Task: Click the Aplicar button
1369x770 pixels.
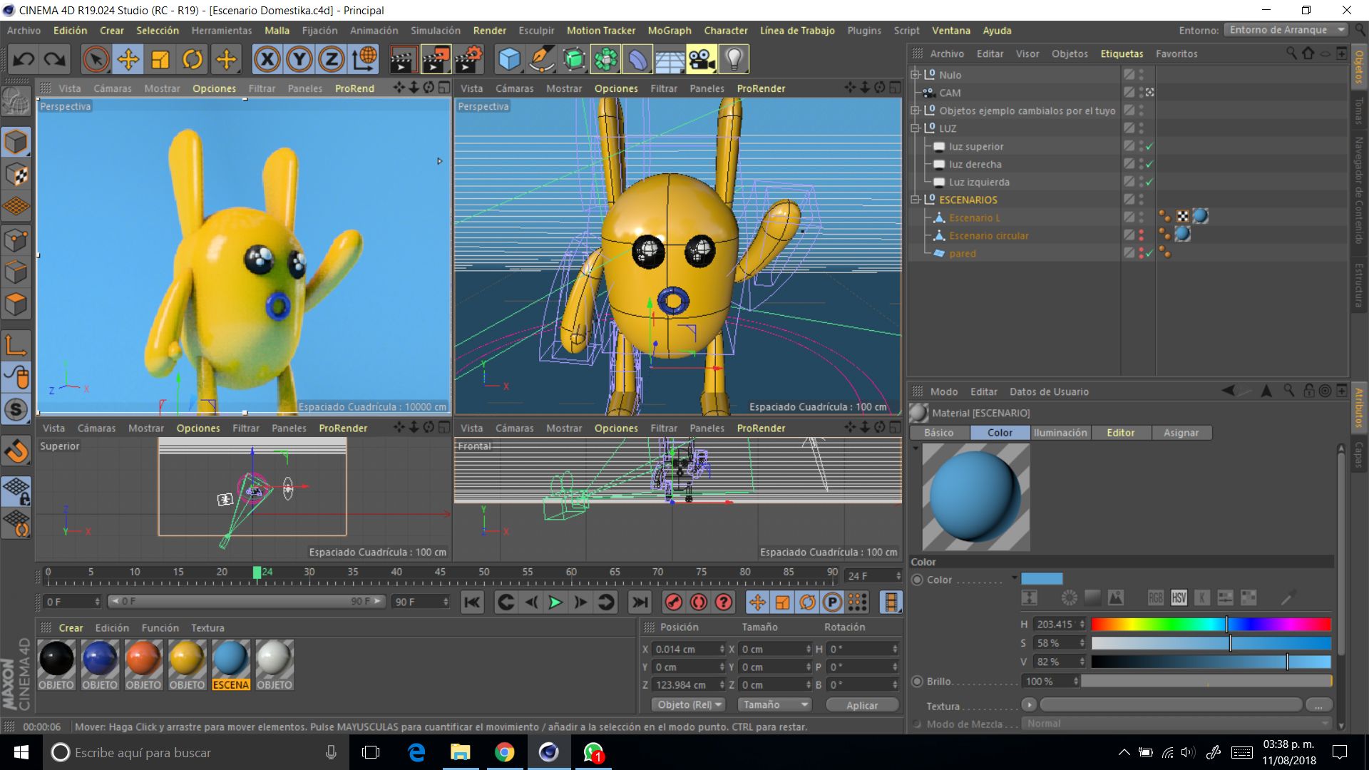Action: pyautogui.click(x=861, y=705)
